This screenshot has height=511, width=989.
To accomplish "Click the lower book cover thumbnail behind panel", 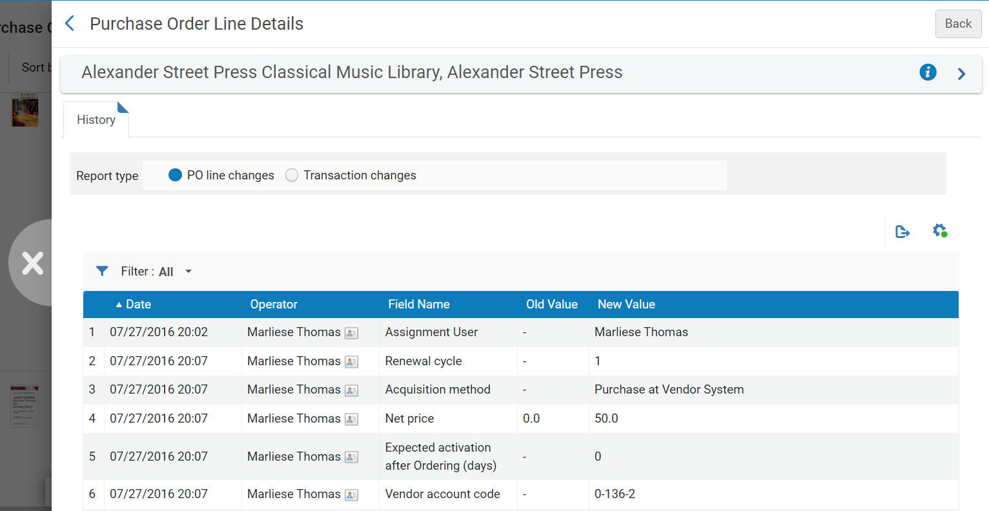I will 25,406.
